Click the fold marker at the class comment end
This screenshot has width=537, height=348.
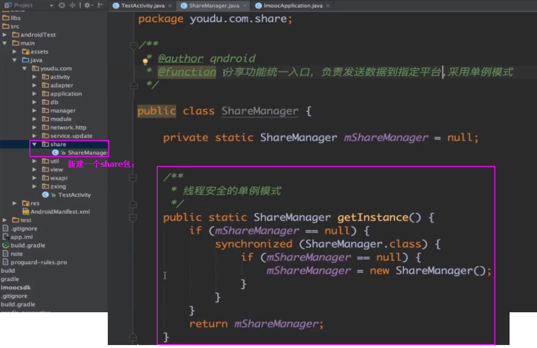coord(134,85)
